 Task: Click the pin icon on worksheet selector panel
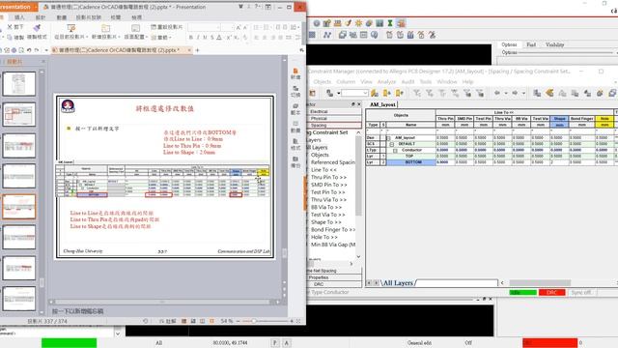[352, 104]
